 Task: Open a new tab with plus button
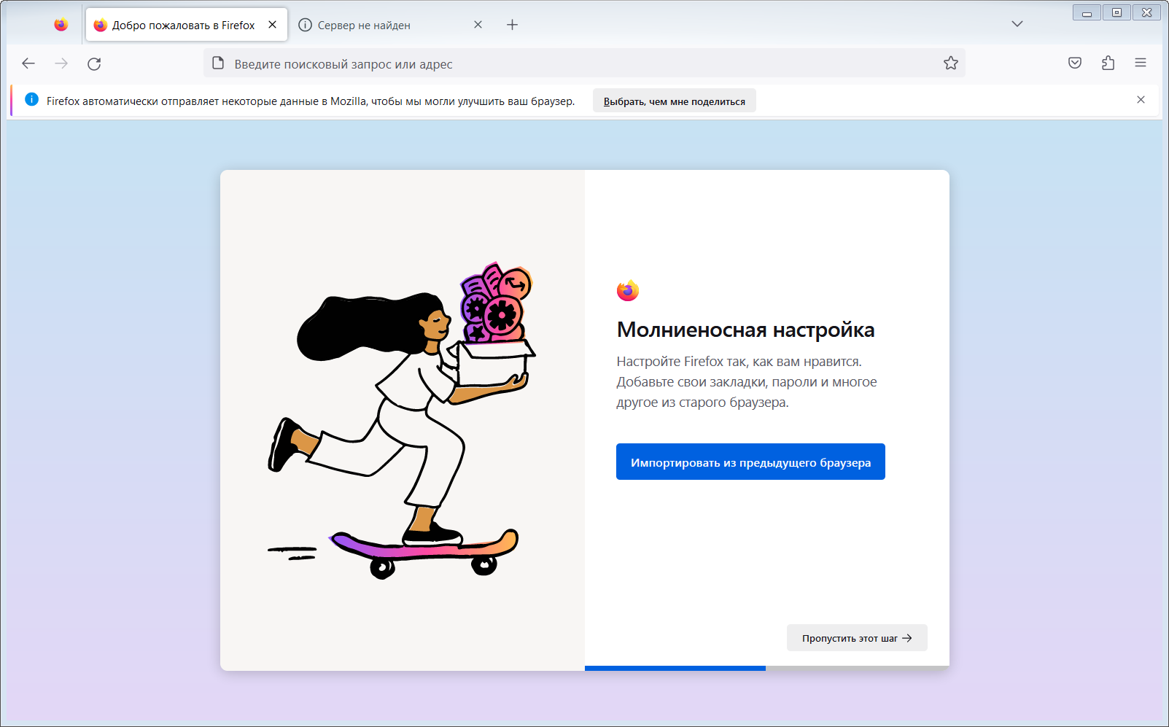click(512, 25)
